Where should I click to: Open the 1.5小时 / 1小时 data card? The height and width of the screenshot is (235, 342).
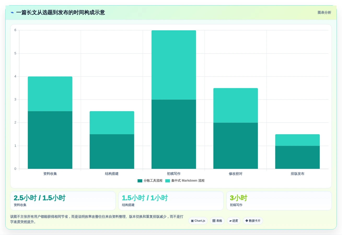(171, 201)
